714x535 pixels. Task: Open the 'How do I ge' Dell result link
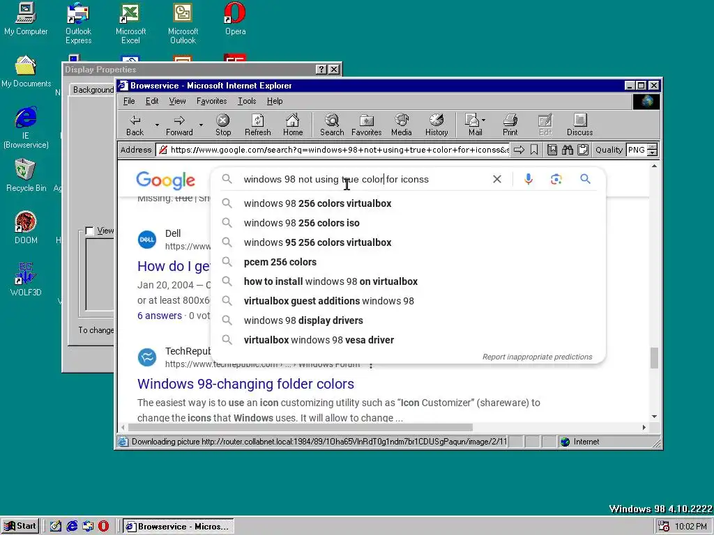tap(174, 266)
